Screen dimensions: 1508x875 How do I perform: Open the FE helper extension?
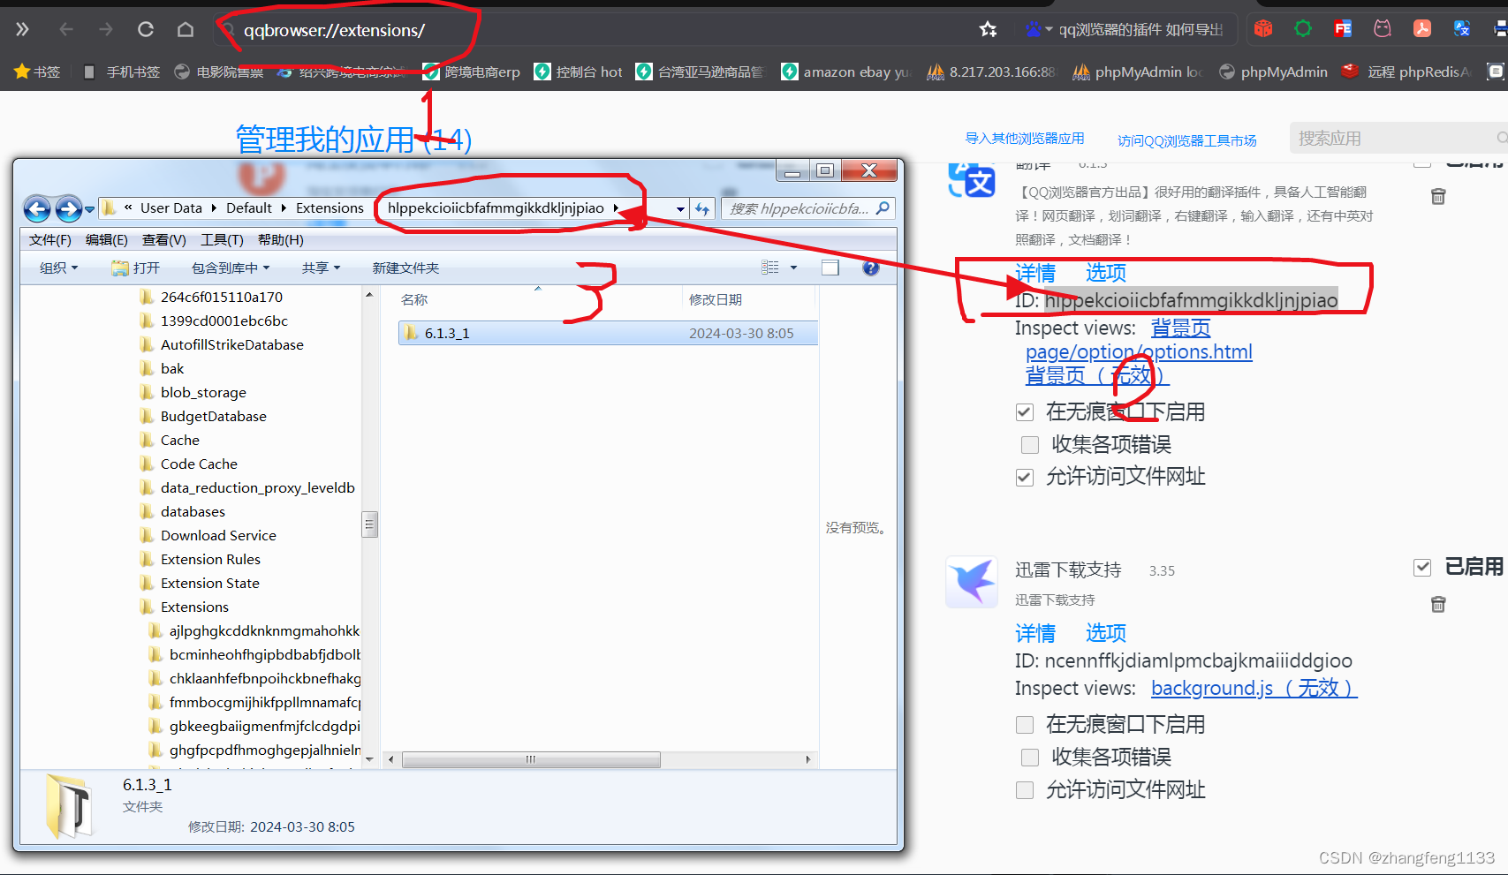coord(1343,29)
